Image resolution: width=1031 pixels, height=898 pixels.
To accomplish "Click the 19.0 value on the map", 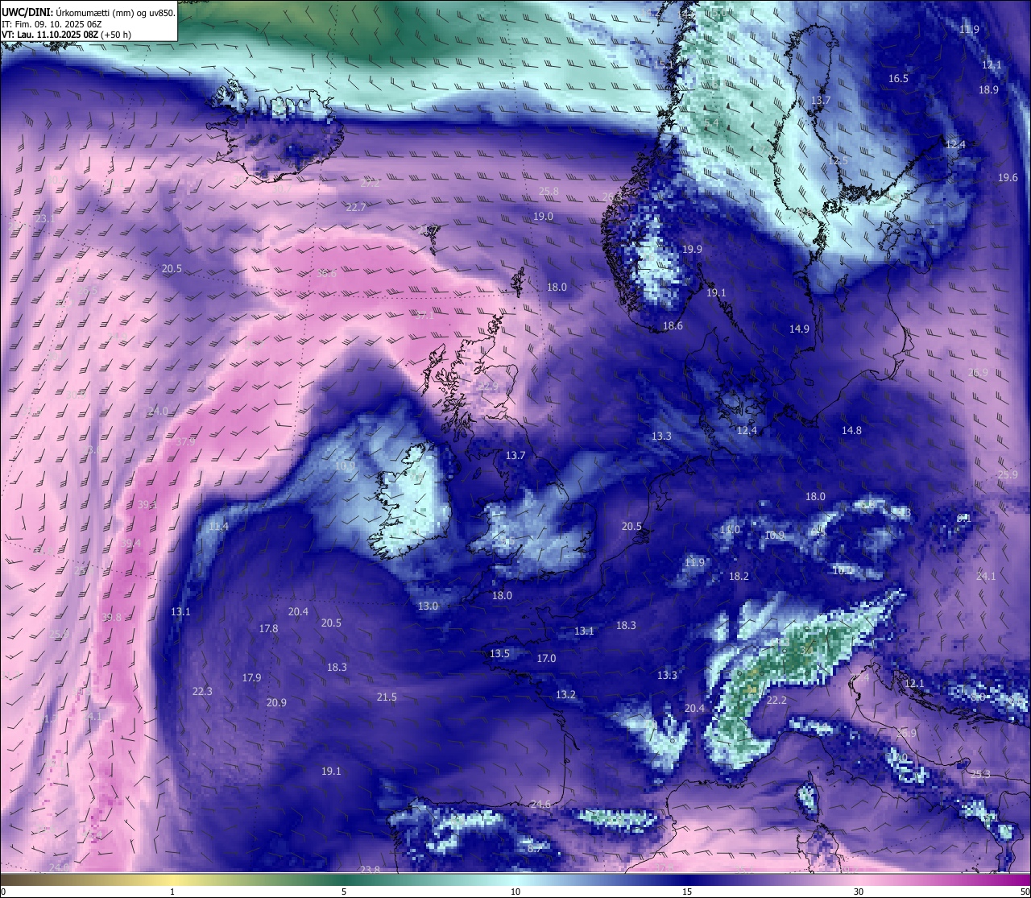I will coord(543,217).
